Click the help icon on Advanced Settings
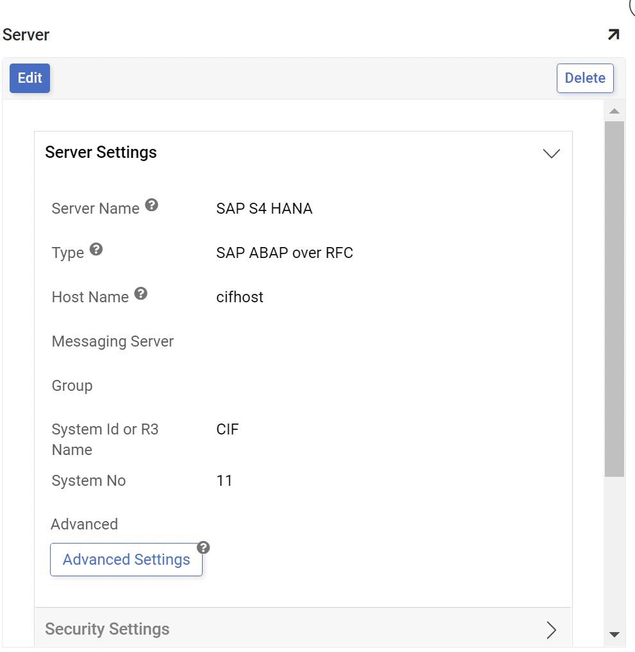This screenshot has width=635, height=652. [x=203, y=547]
